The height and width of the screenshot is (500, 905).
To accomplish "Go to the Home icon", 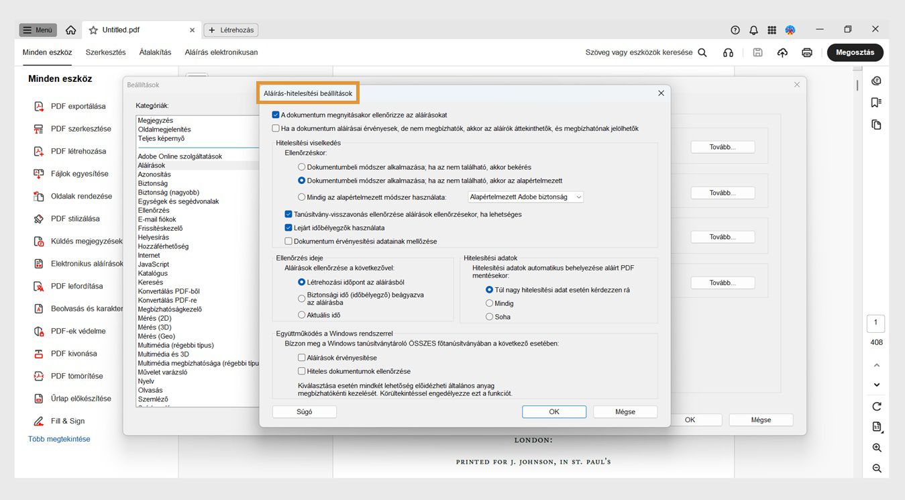I will point(70,30).
